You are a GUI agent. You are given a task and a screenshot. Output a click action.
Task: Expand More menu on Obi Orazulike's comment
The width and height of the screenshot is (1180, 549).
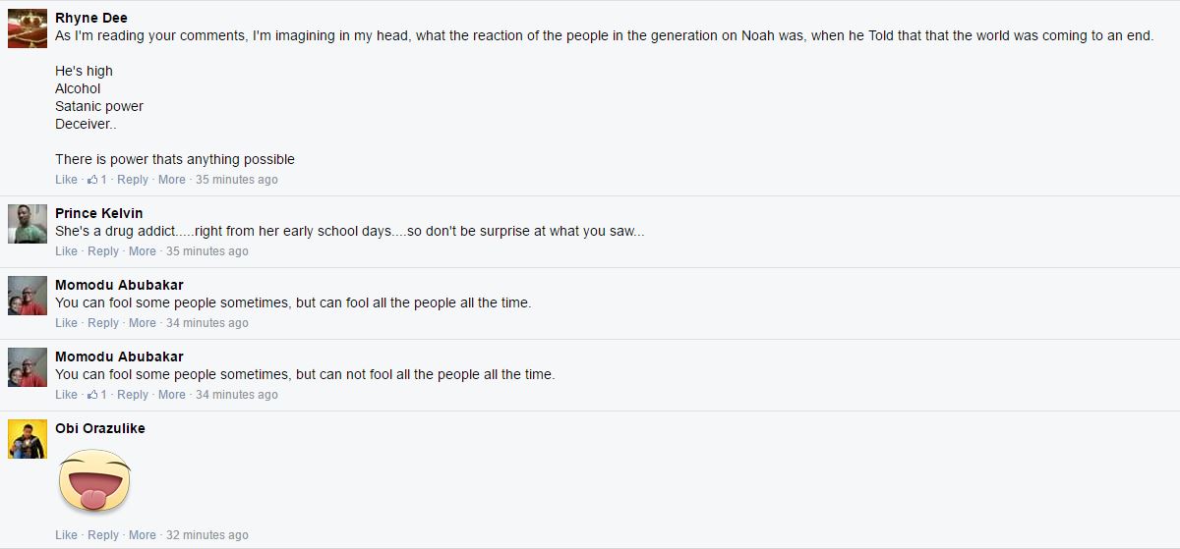click(143, 535)
